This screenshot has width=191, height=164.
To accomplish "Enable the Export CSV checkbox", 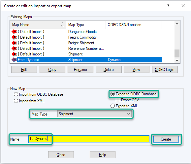I will tap(118, 100).
